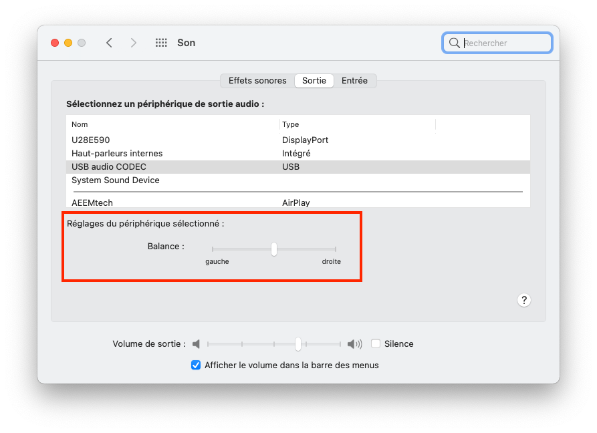Open the help question mark button

coord(524,300)
